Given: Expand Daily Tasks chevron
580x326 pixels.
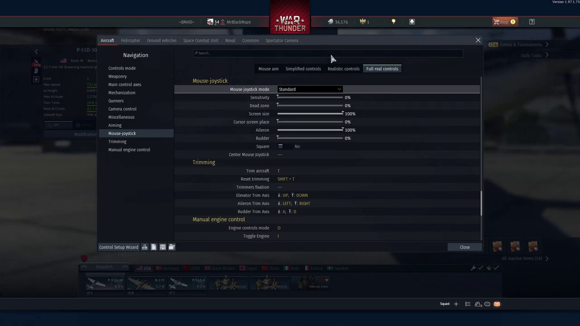Looking at the screenshot, I should [547, 55].
